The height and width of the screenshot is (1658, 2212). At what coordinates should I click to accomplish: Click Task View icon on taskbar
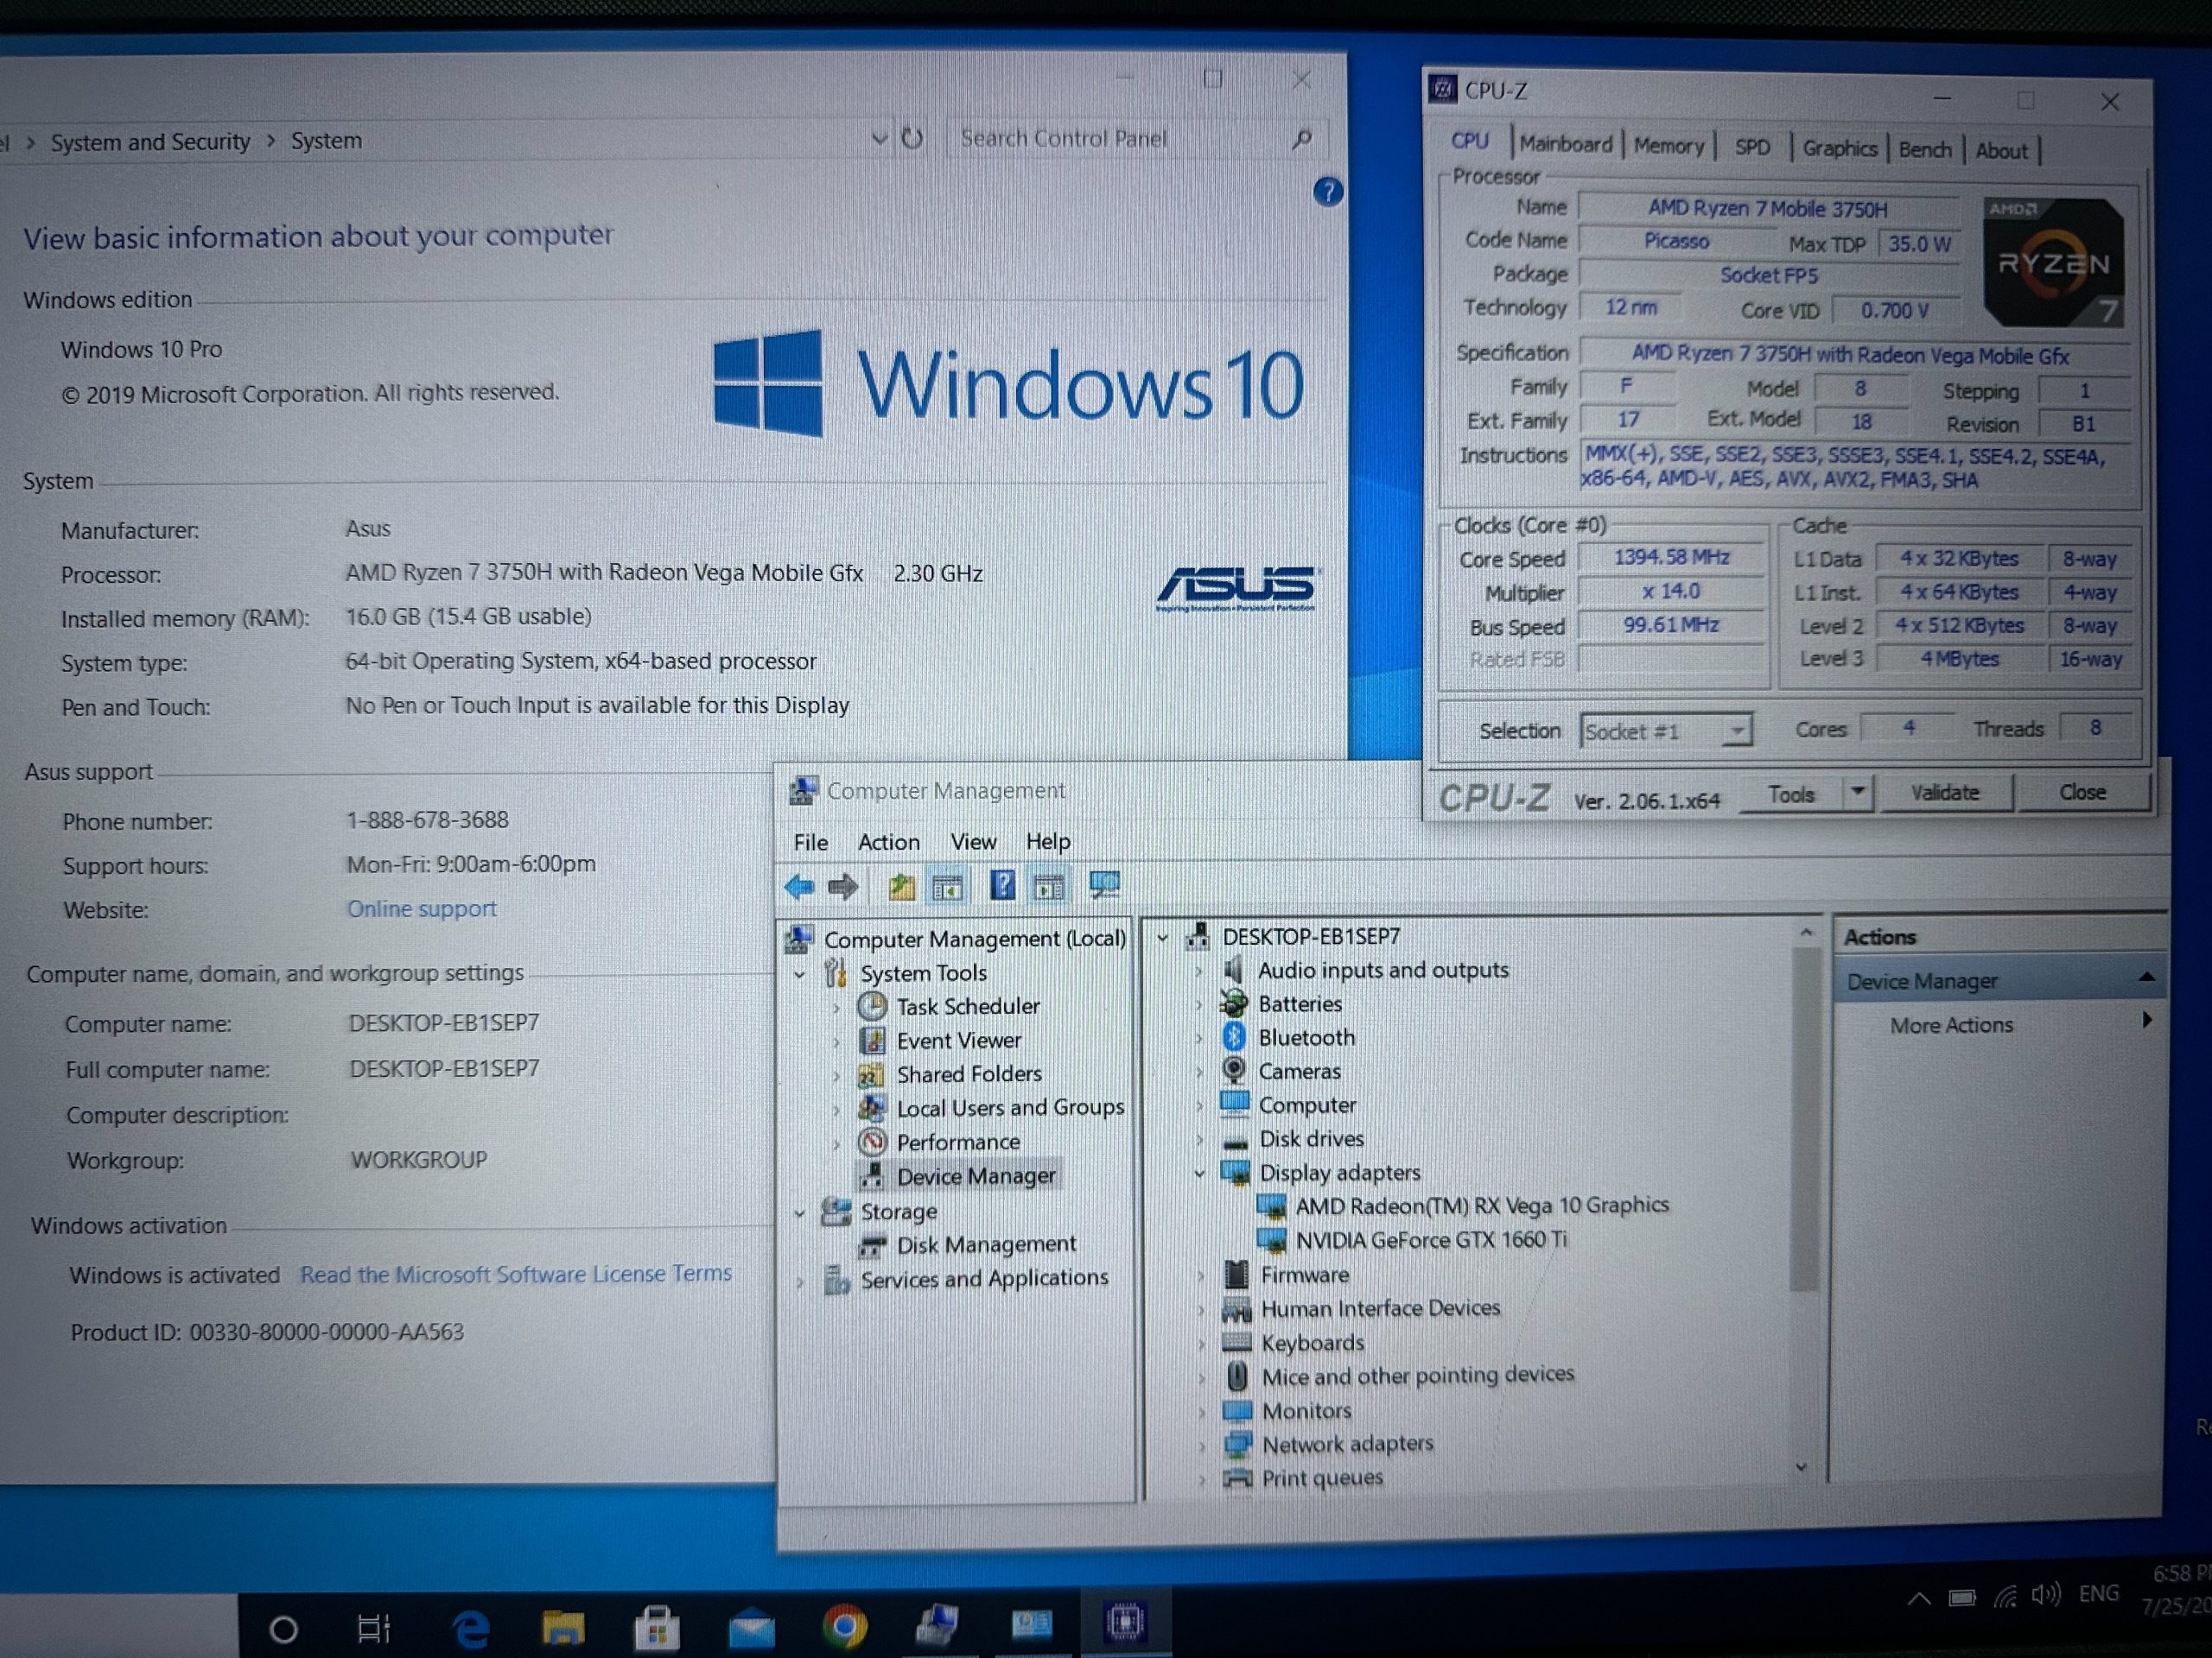pos(374,1630)
